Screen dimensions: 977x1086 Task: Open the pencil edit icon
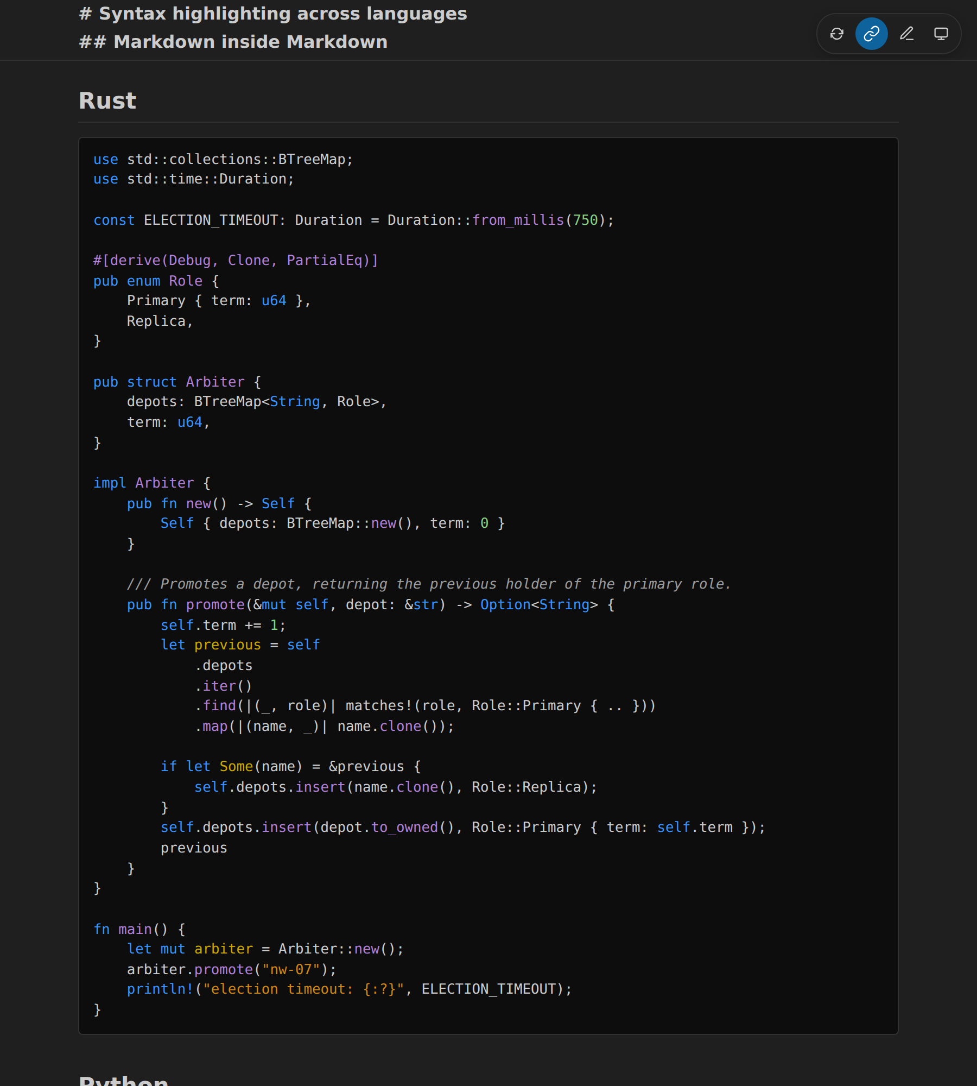(906, 34)
